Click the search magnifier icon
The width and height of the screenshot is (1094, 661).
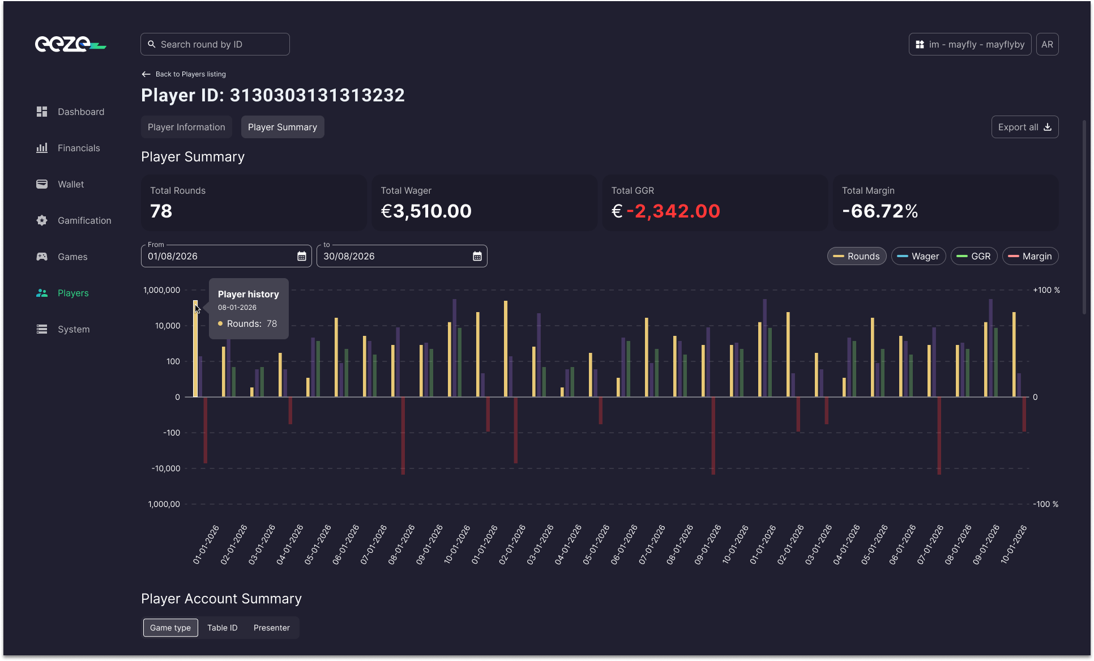pyautogui.click(x=152, y=44)
